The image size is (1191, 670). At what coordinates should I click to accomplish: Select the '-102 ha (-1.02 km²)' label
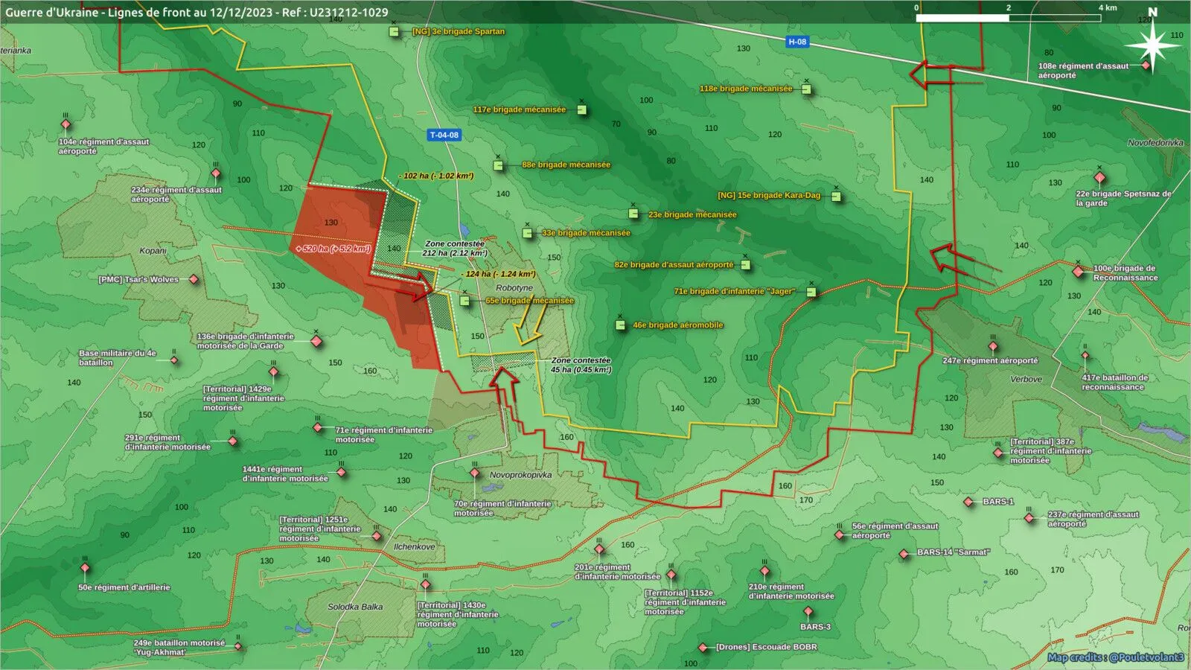click(436, 176)
